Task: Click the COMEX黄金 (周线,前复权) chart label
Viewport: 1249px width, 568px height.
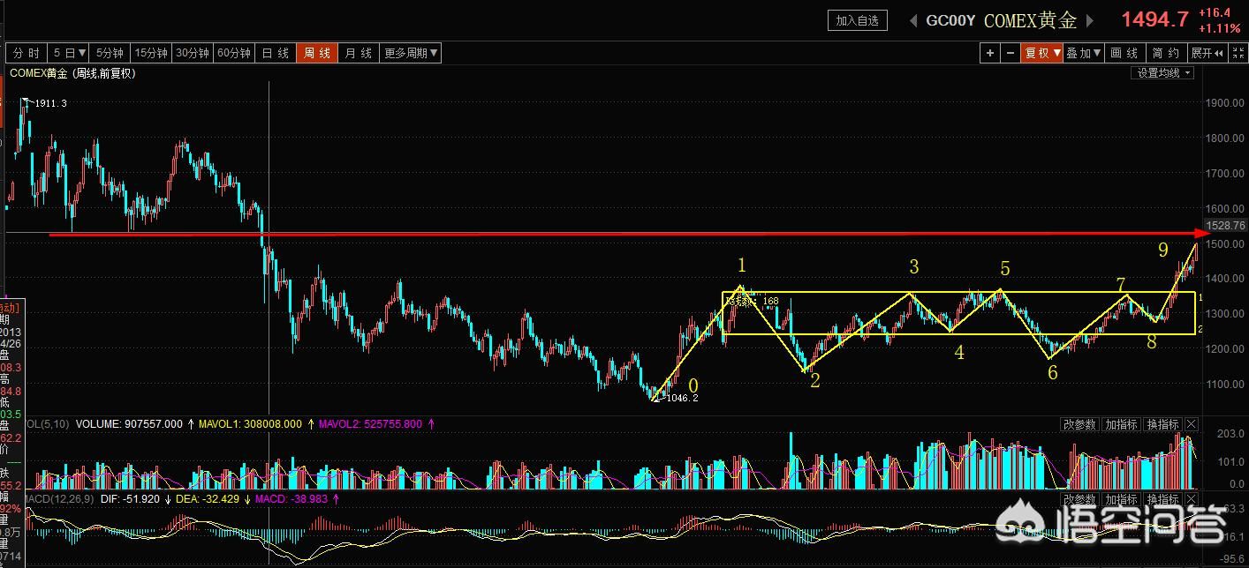Action: click(x=72, y=74)
